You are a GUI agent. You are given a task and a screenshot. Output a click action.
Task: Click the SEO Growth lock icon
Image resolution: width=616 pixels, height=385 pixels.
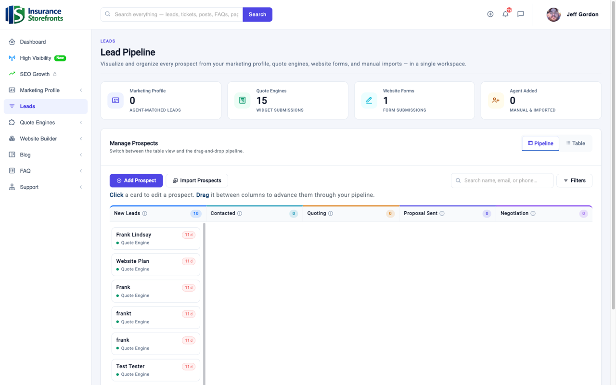click(55, 74)
